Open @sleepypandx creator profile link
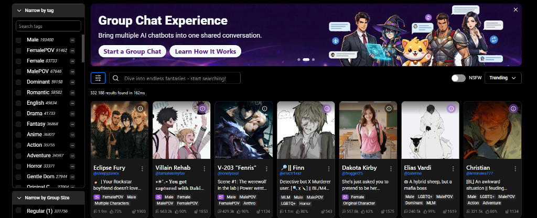The height and width of the screenshot is (218, 537). tap(106, 174)
